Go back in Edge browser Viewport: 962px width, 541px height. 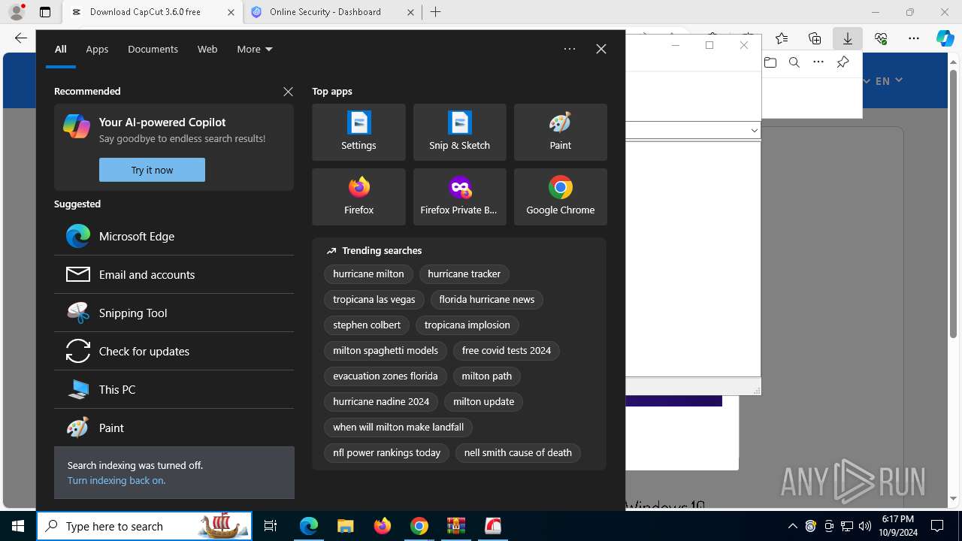click(x=20, y=38)
